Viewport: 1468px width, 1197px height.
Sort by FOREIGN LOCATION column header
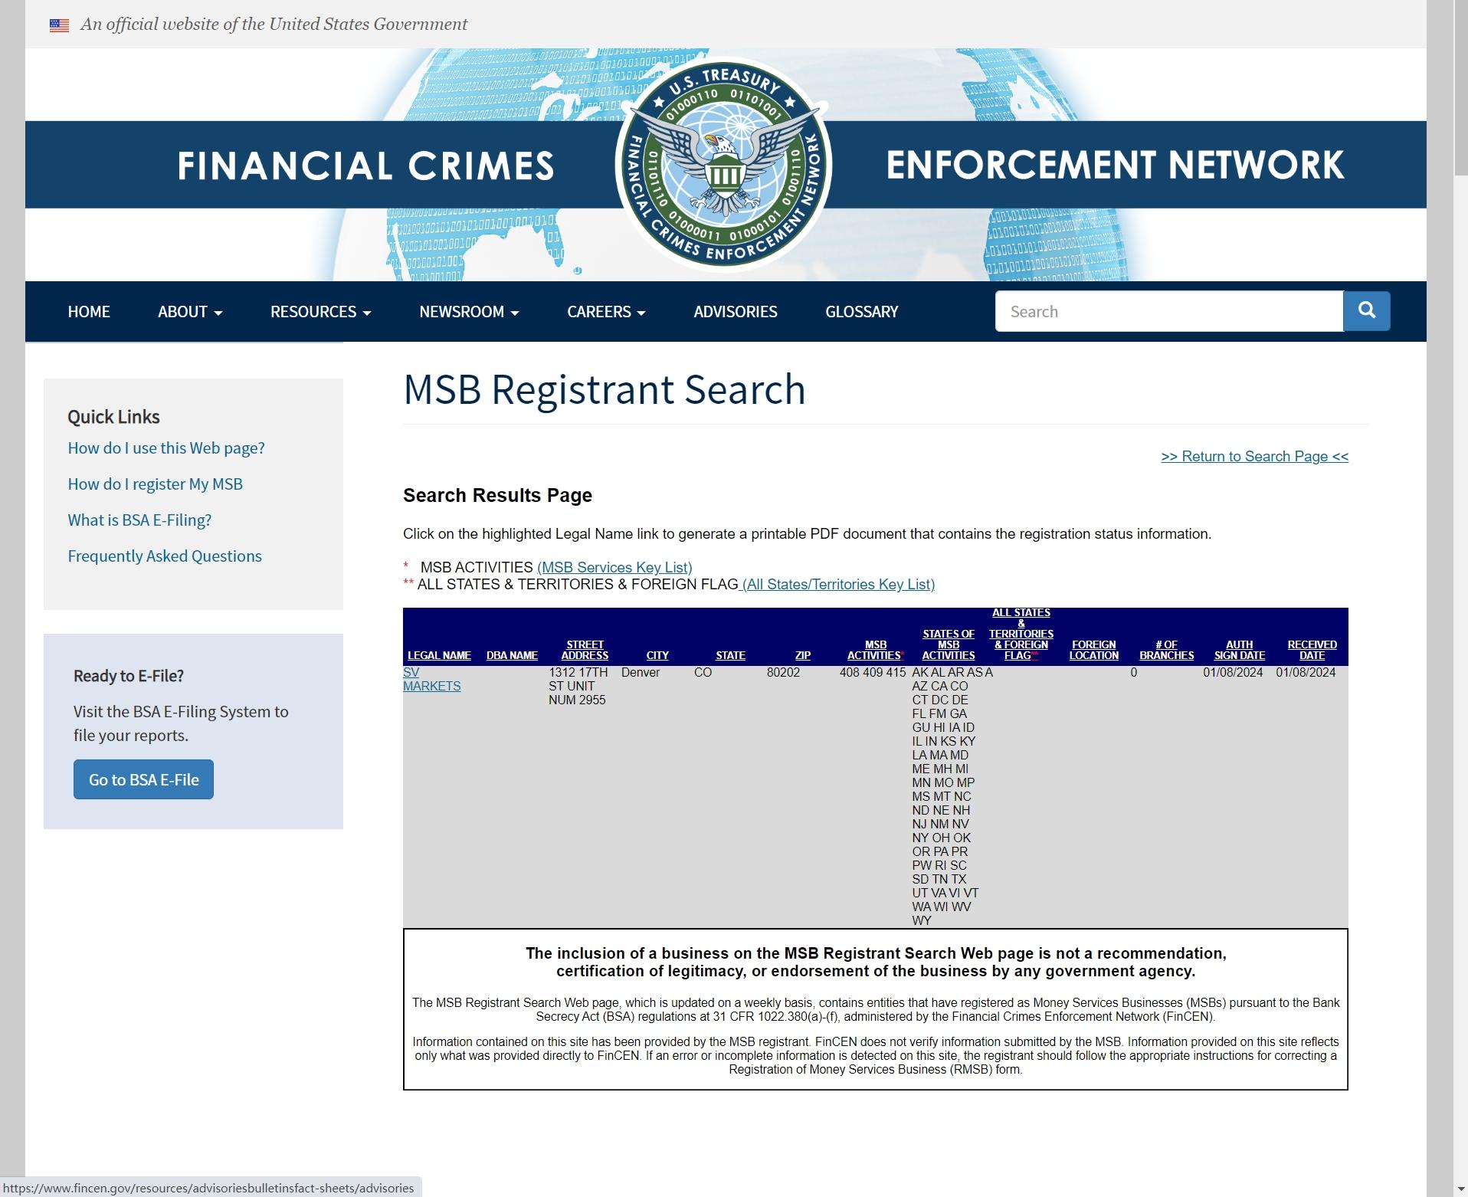click(1094, 650)
